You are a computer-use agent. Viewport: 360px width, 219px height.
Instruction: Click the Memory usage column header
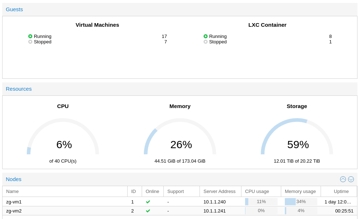pyautogui.click(x=301, y=192)
